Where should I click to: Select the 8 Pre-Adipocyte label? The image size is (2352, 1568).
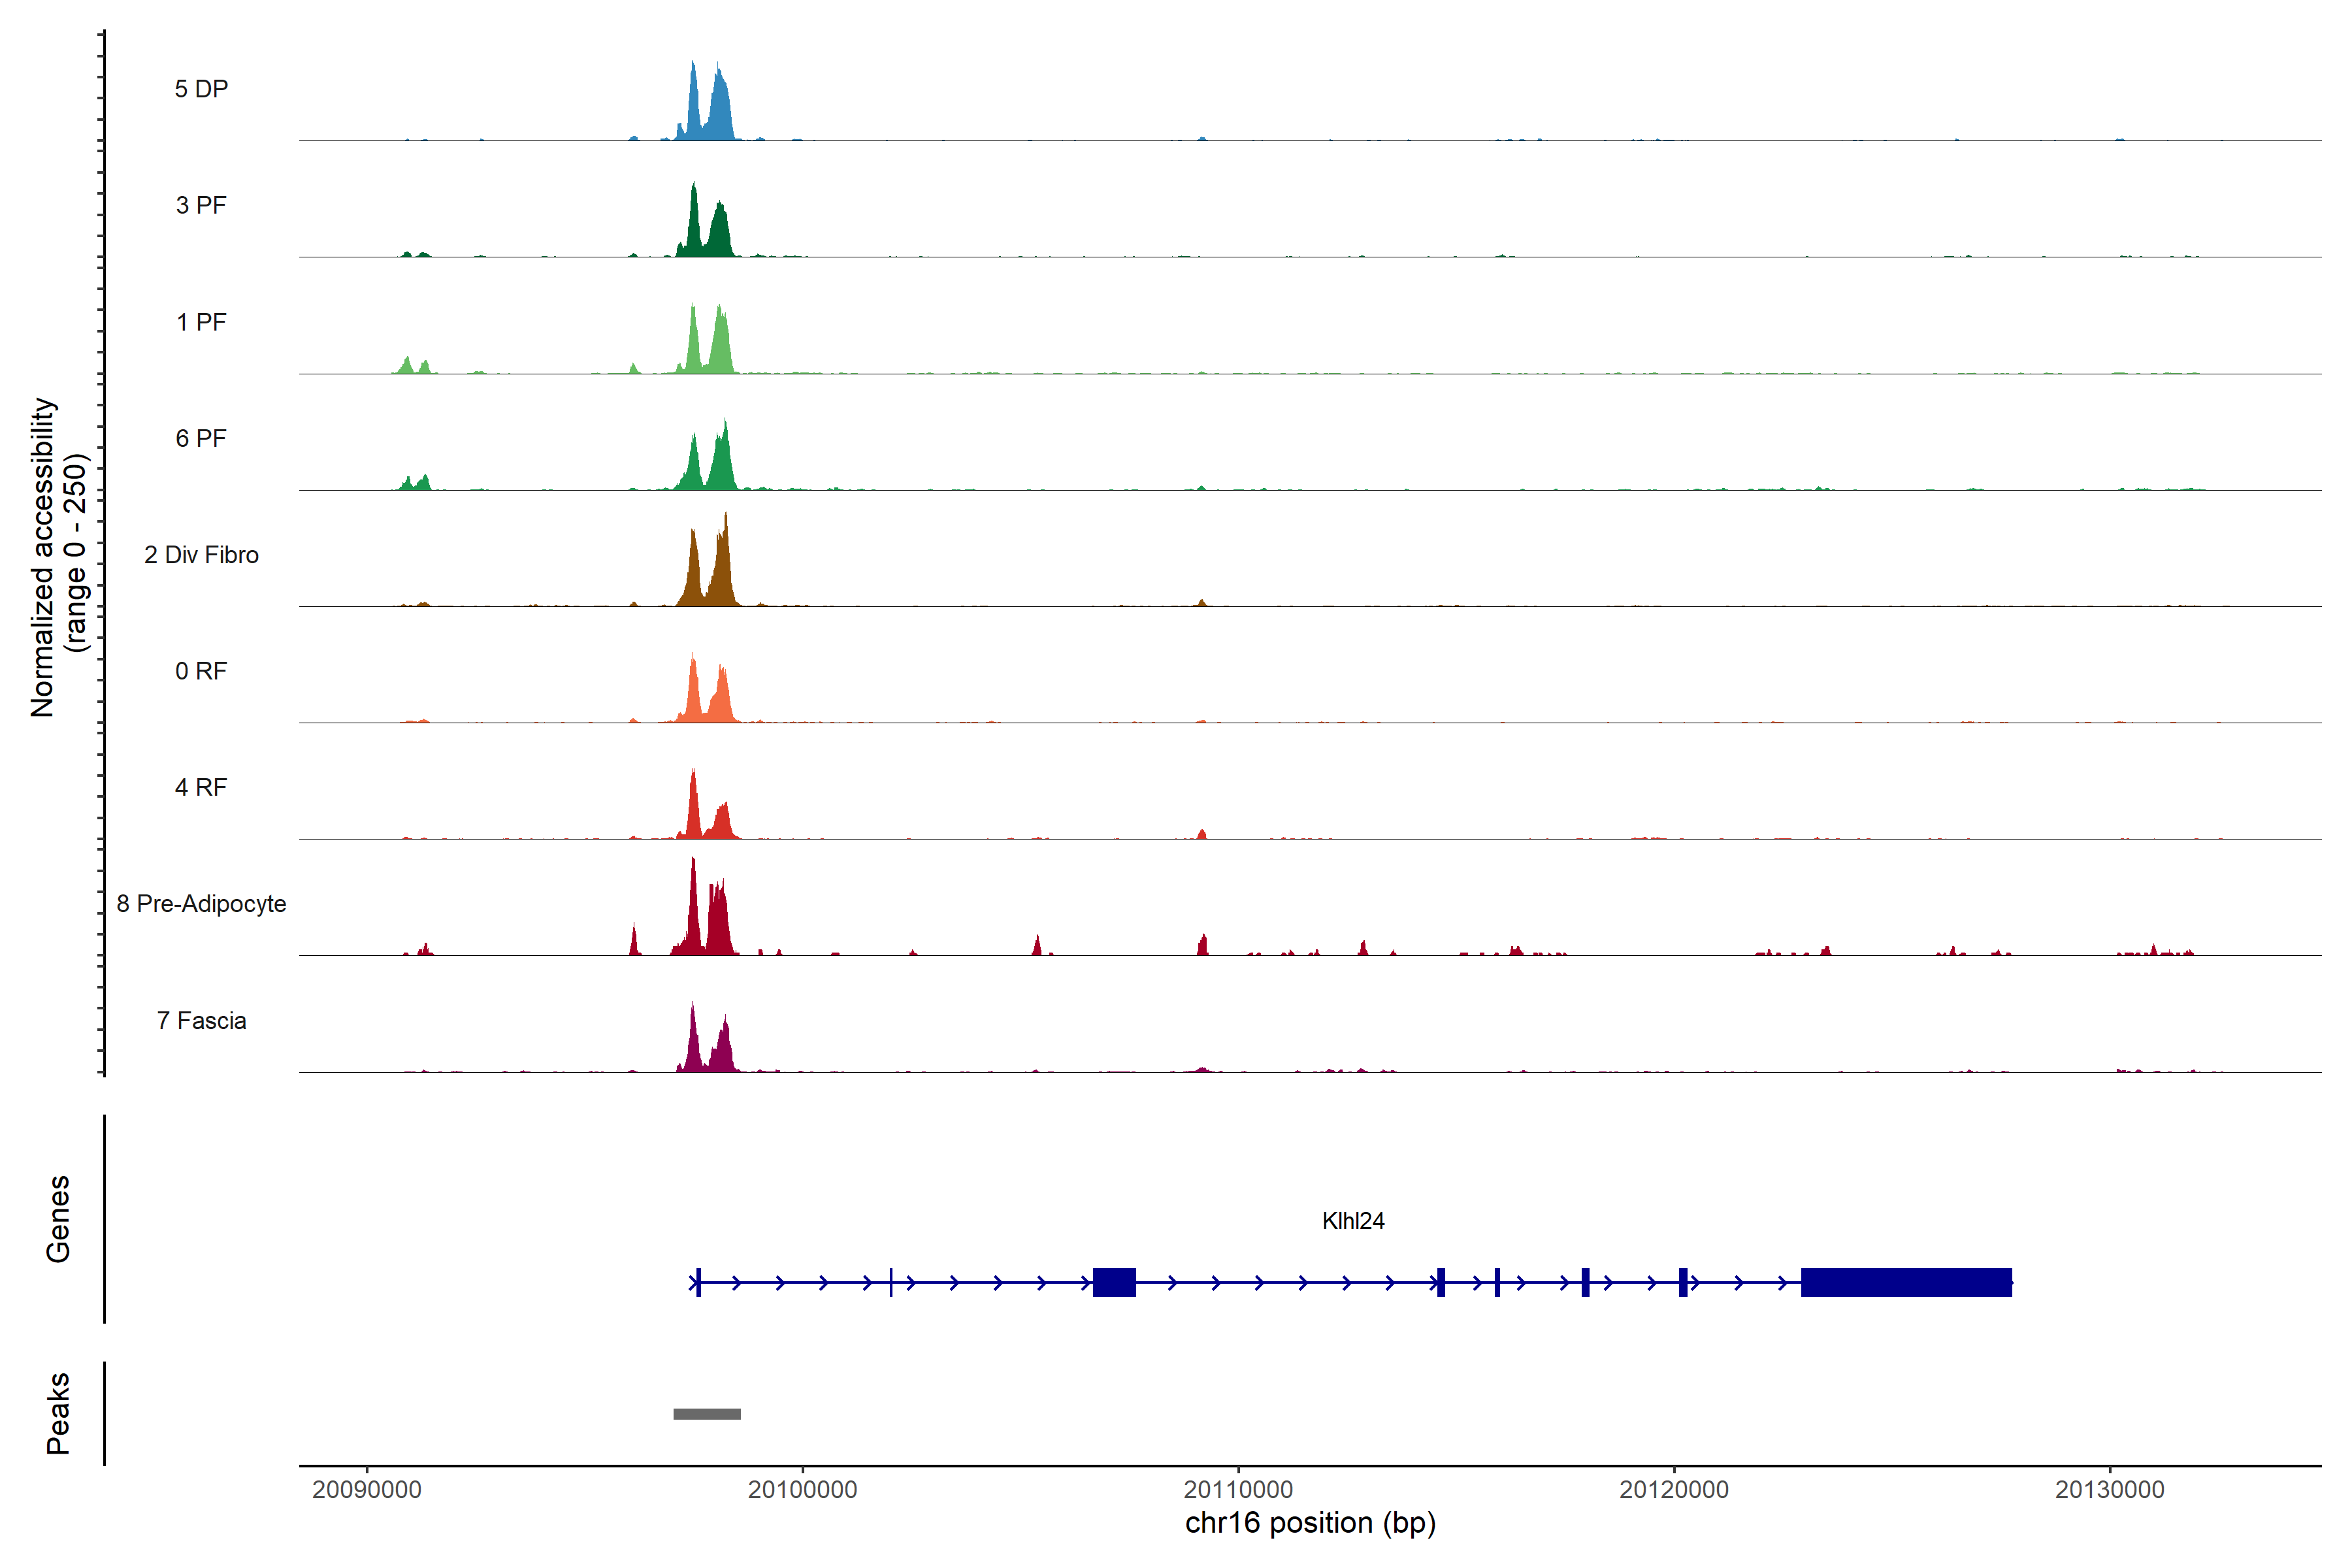pyautogui.click(x=201, y=904)
